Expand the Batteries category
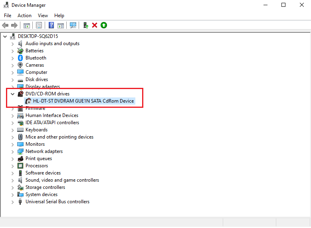This screenshot has width=311, height=228. (x=12, y=51)
